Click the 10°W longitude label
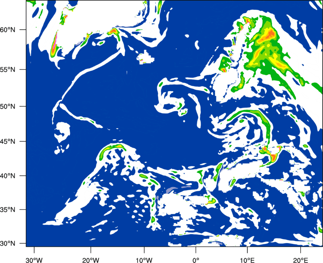This screenshot has height=263, width=323. click(144, 260)
